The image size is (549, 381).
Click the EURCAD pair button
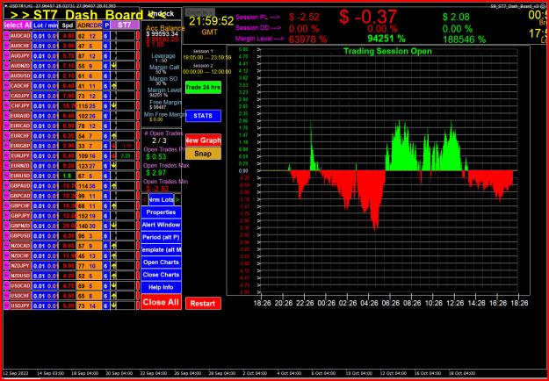tap(20, 126)
